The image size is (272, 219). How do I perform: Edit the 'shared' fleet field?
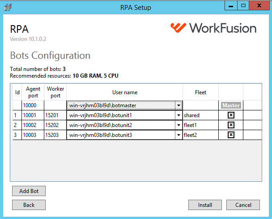[200, 115]
